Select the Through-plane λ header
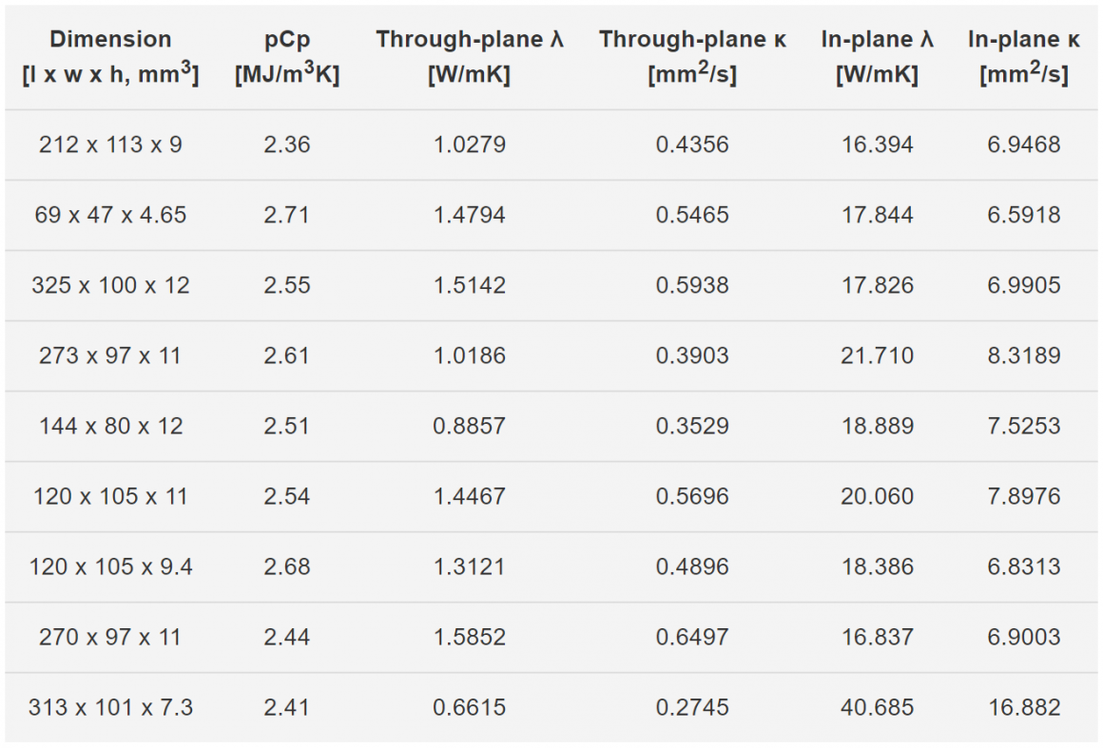Screen dimensions: 1103x748 click(x=469, y=56)
